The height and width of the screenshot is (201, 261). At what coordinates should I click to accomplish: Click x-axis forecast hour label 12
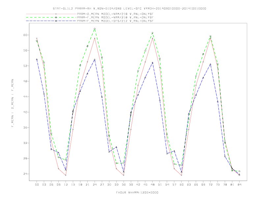[x=66, y=185]
